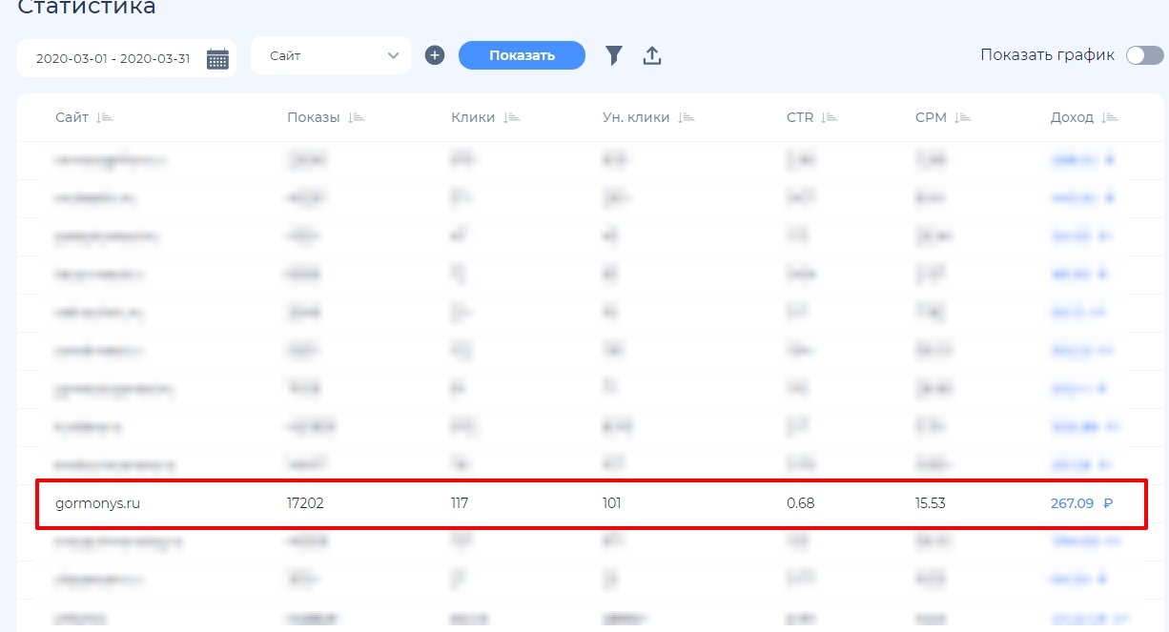
Task: Sort by Сайт column icon
Action: [105, 117]
